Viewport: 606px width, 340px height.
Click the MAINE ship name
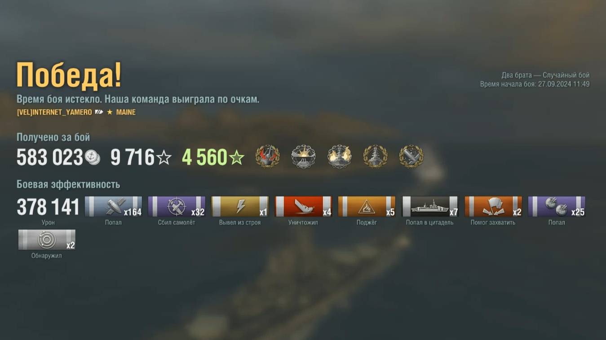(x=126, y=112)
